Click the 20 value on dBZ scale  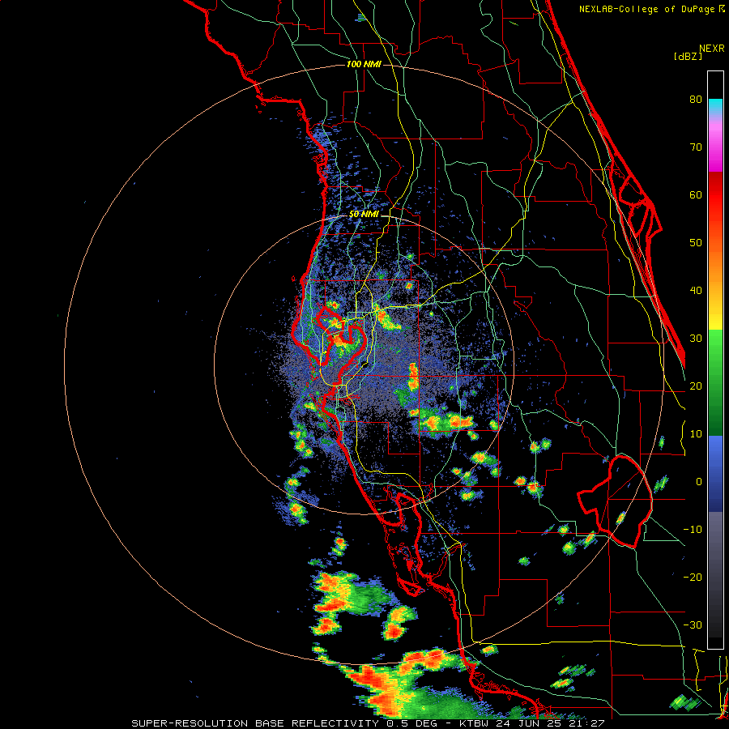pos(696,386)
